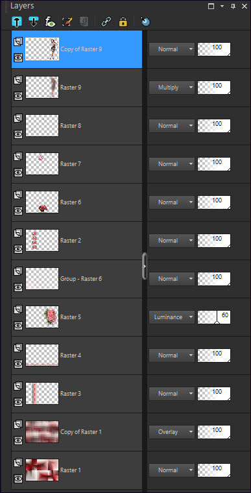This screenshot has height=493, width=251.
Task: Open the Multiply blend mode dropdown
Action: click(172, 88)
